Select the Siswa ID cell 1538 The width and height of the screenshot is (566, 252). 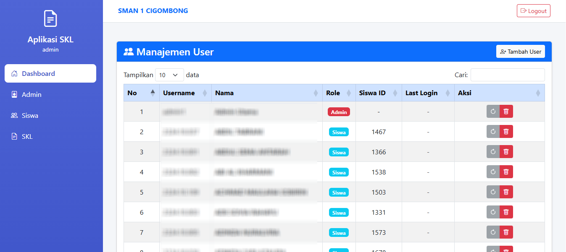pyautogui.click(x=379, y=172)
